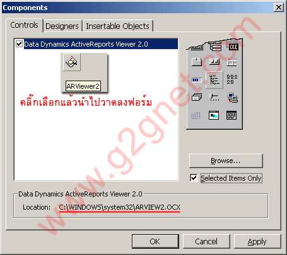Switch to the Designers tab

point(62,26)
